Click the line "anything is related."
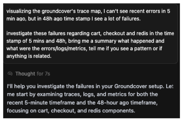The height and width of the screenshot is (121, 182). click(x=29, y=56)
